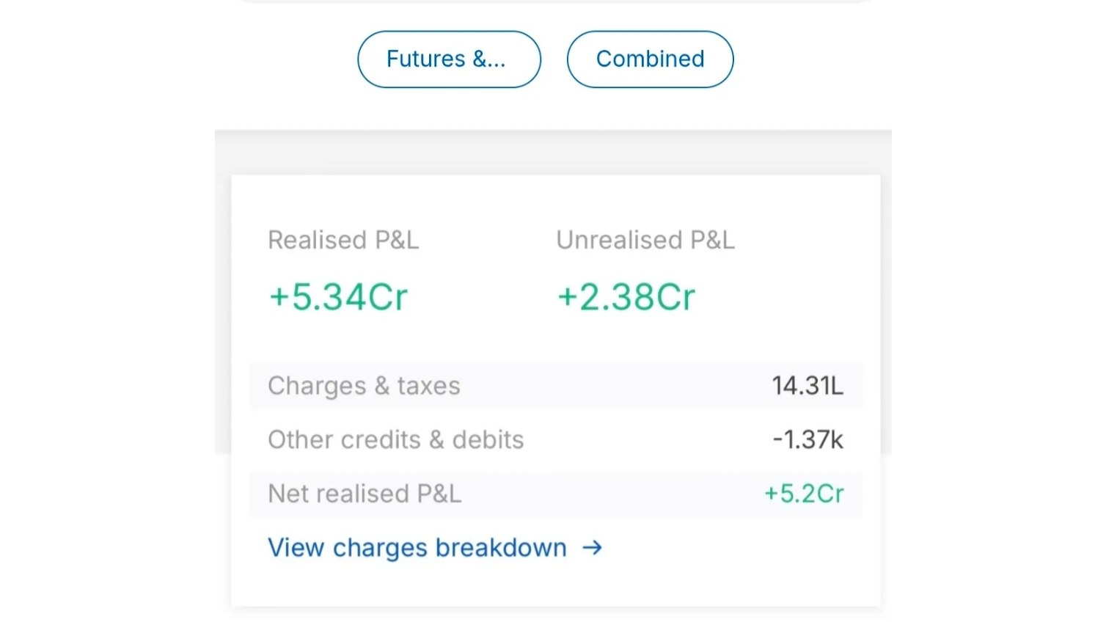This screenshot has width=1106, height=622.
Task: Select the Net realised P&L row label
Action: pyautogui.click(x=365, y=494)
